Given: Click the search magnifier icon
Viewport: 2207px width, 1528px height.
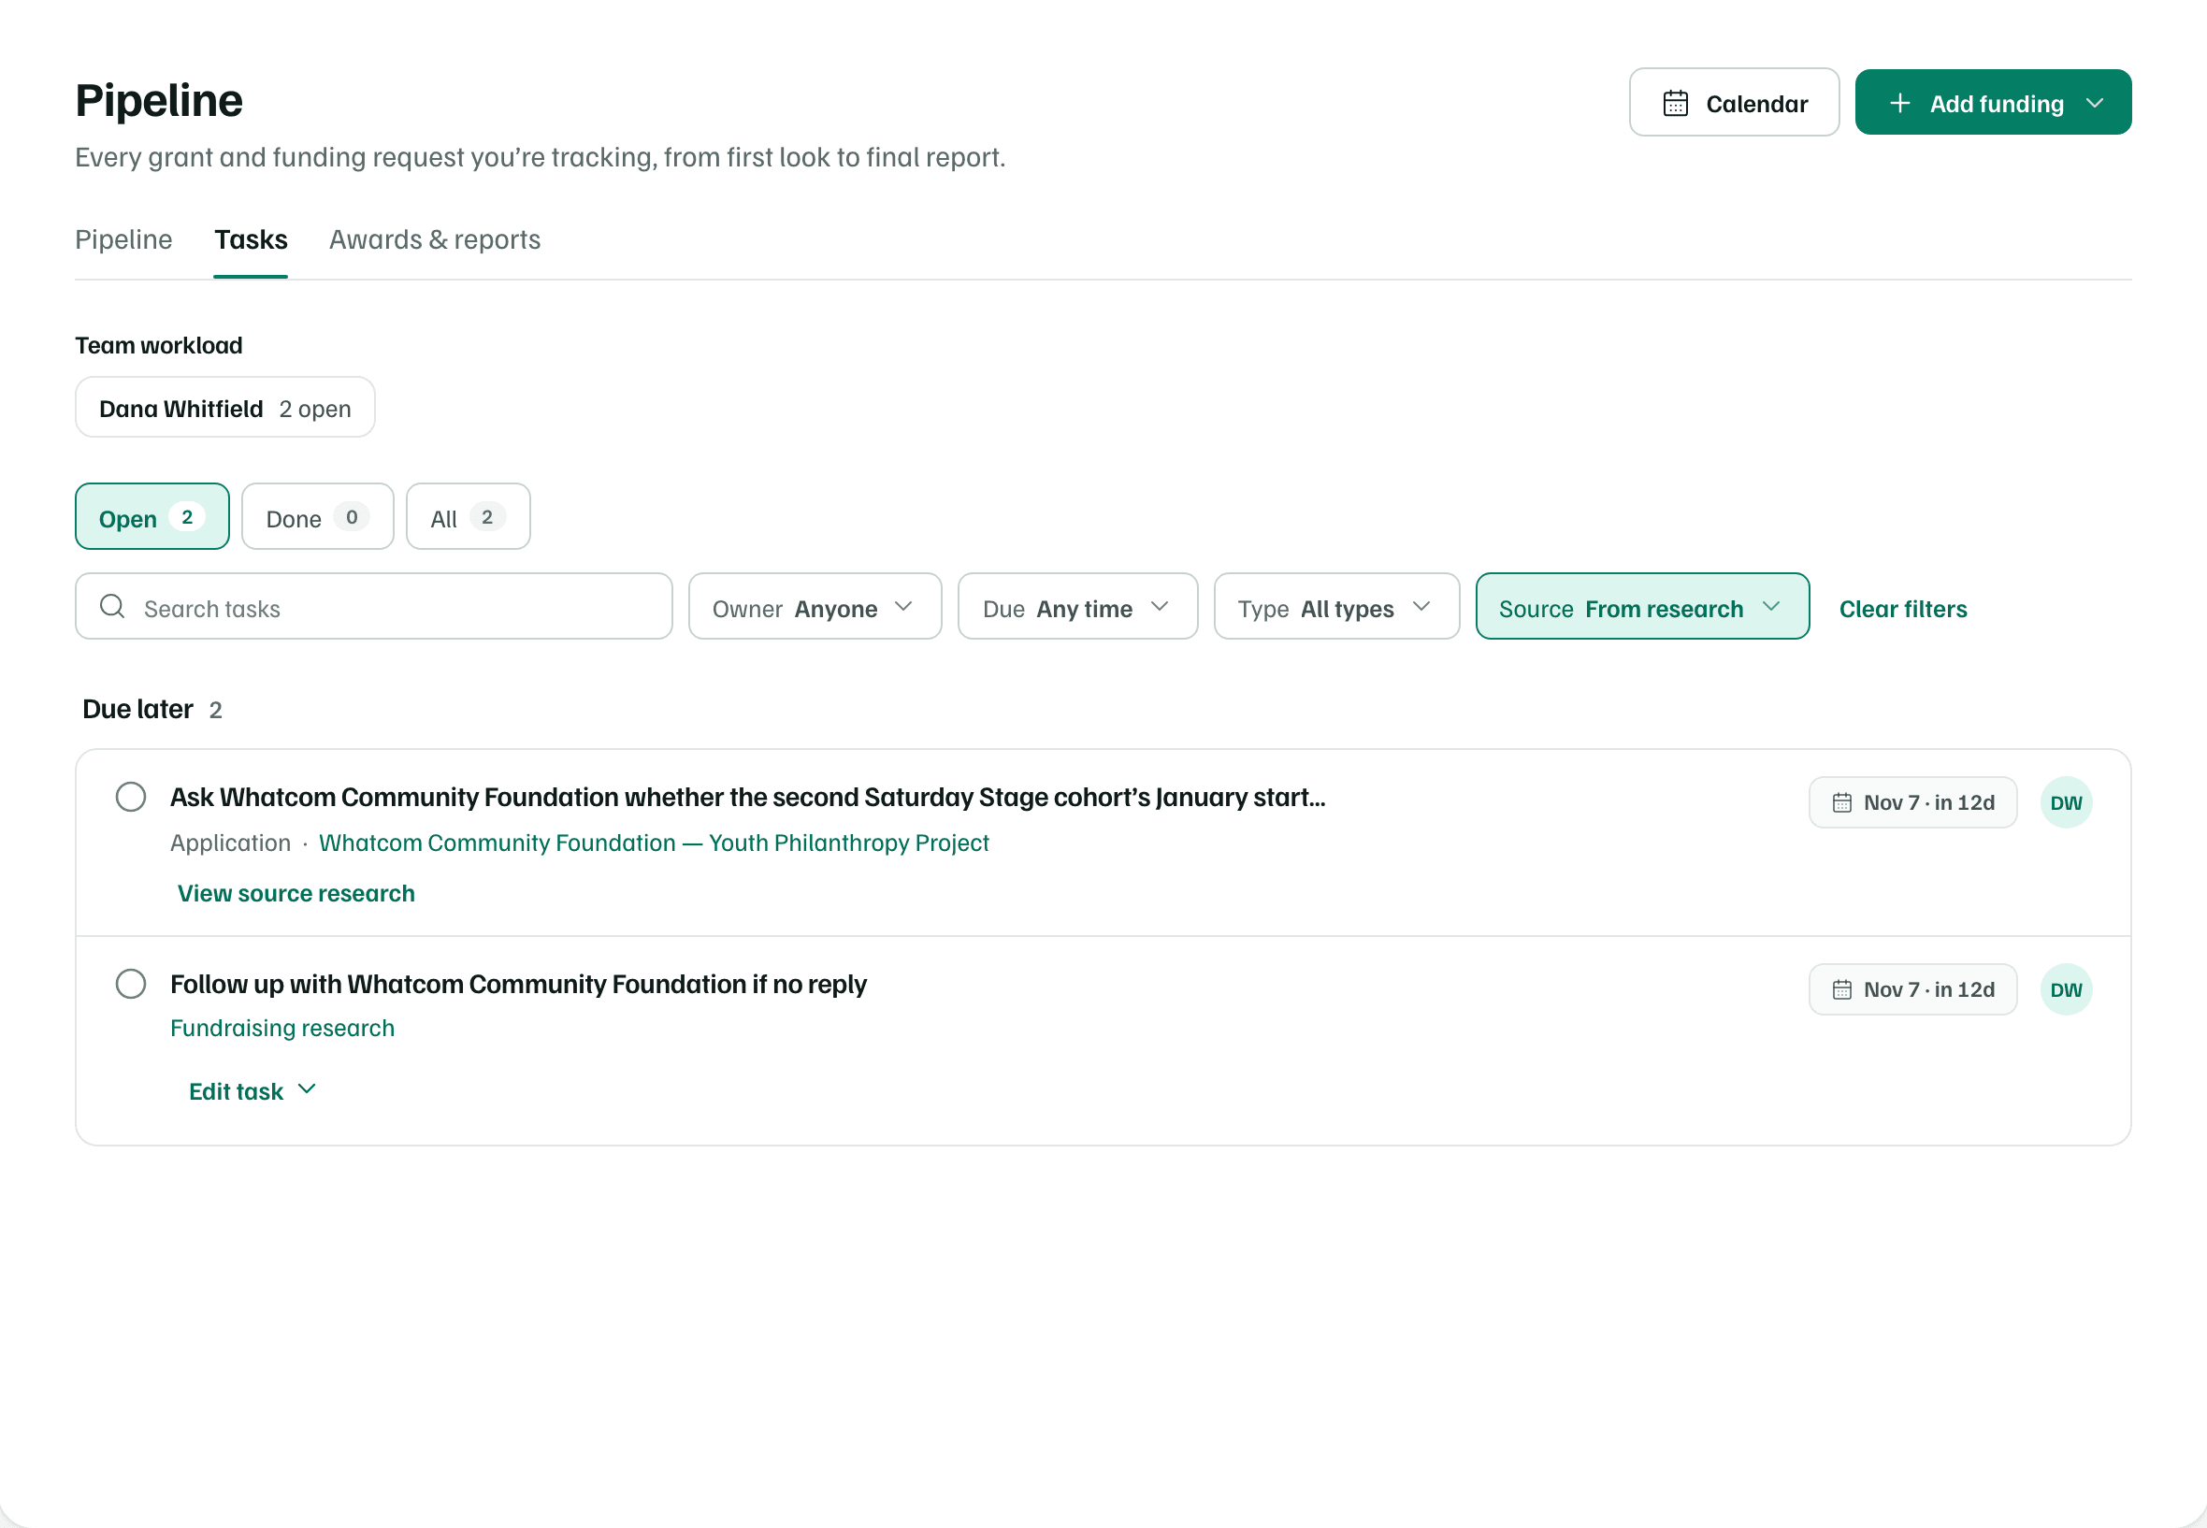Looking at the screenshot, I should tap(112, 607).
